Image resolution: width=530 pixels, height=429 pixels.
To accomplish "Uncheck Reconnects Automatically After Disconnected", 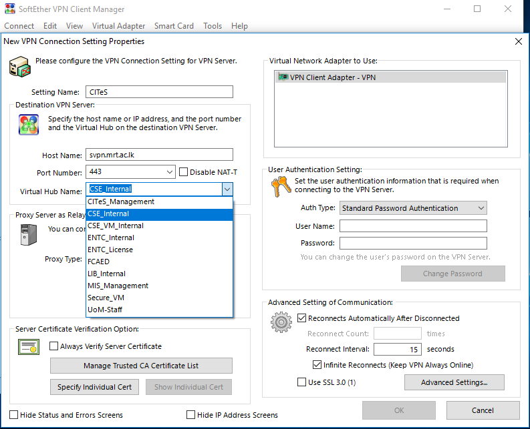I will coord(301,318).
